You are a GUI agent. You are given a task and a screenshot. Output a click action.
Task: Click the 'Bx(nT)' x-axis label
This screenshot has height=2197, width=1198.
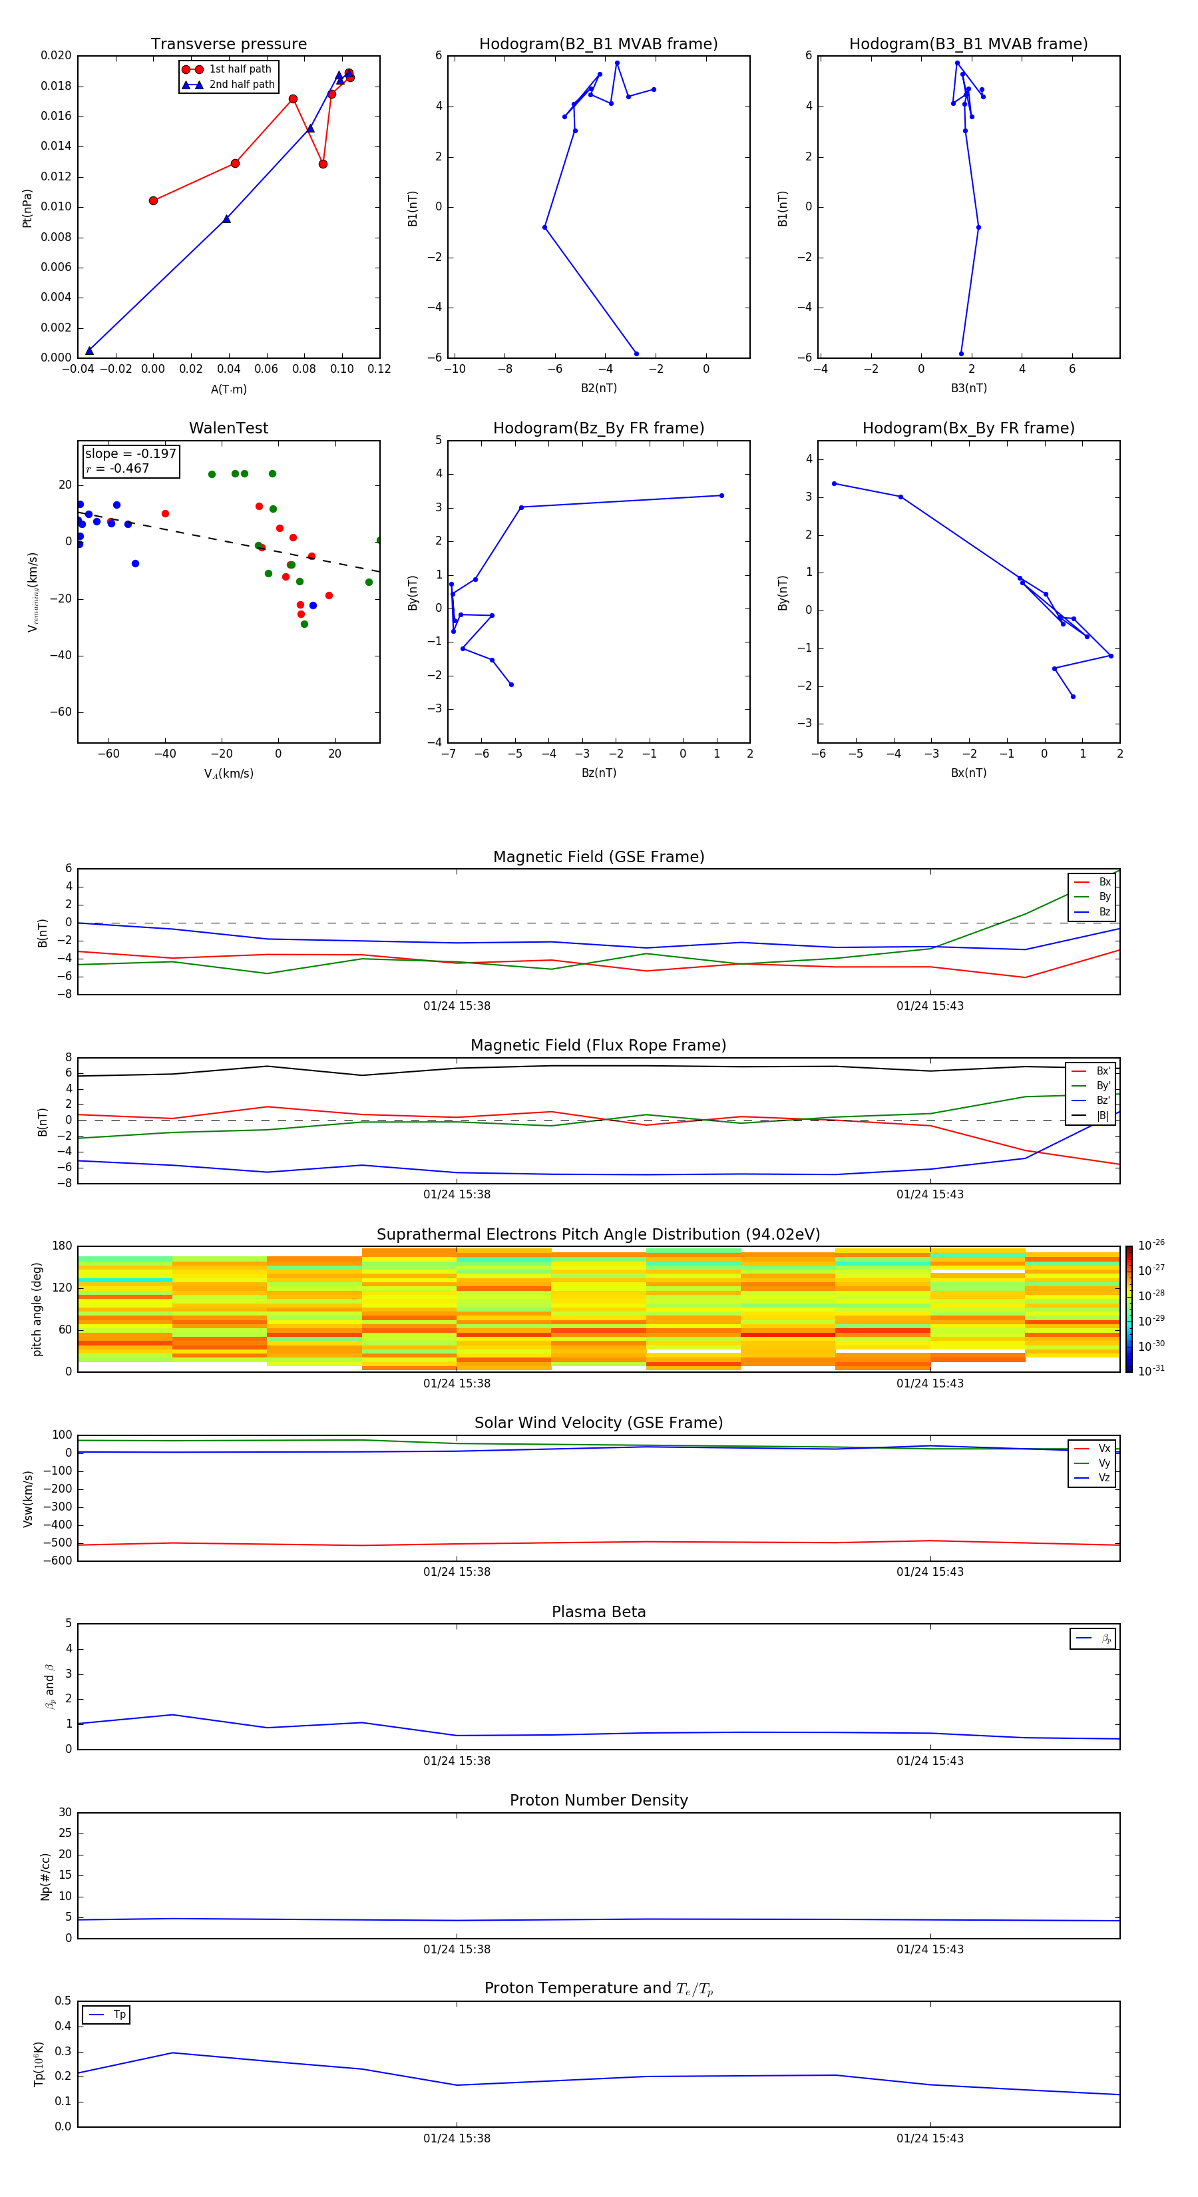[968, 773]
